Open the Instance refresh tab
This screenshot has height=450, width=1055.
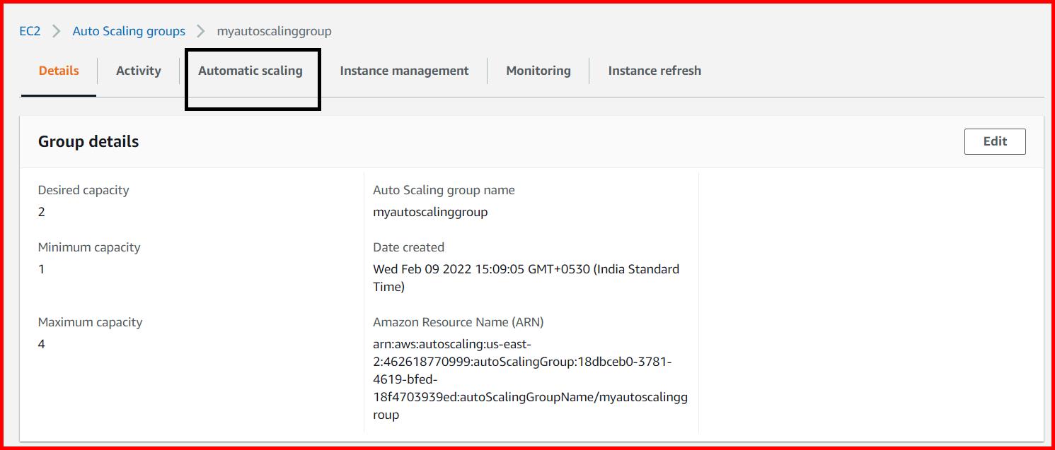click(654, 71)
